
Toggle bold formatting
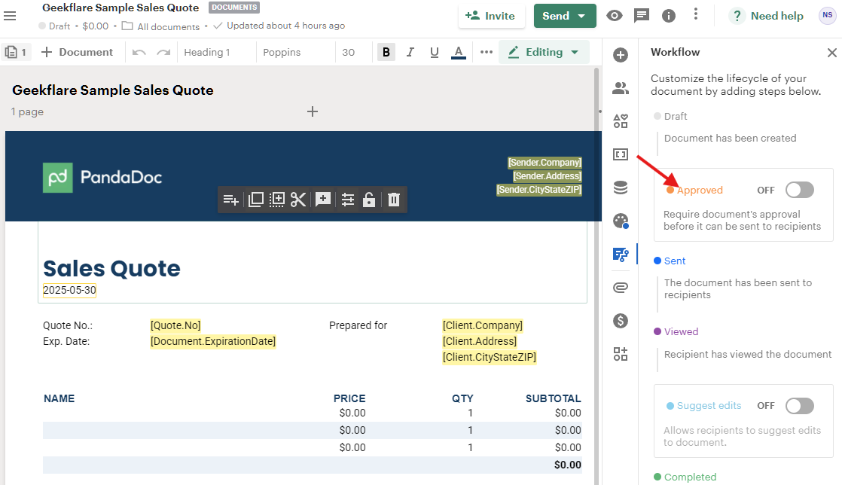386,52
